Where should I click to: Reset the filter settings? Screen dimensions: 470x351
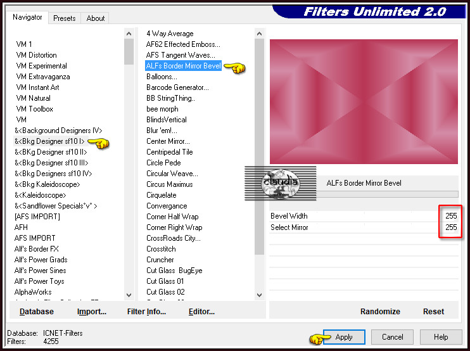433,312
